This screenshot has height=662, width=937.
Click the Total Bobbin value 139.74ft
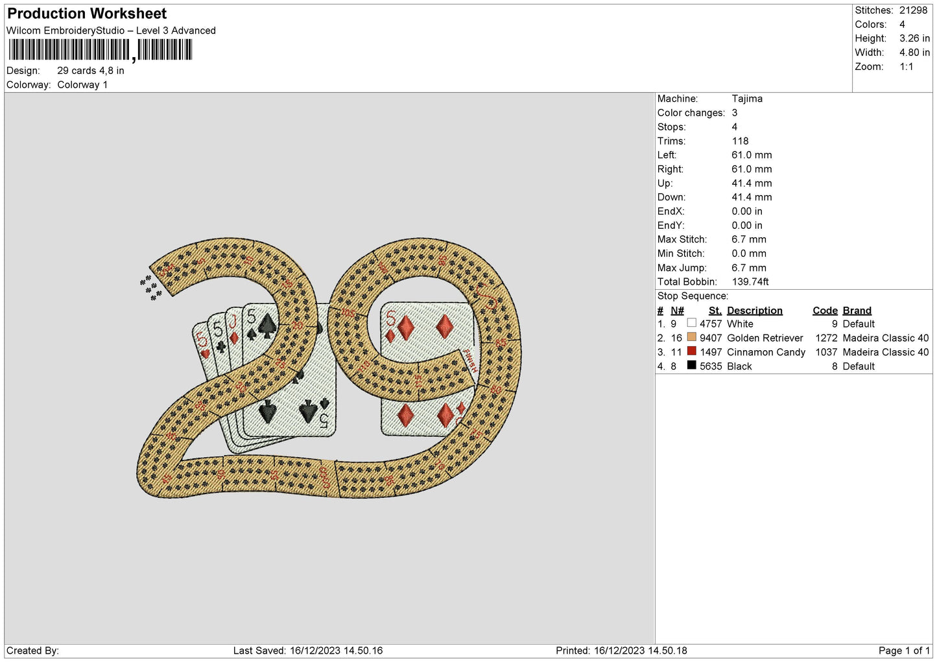(750, 281)
